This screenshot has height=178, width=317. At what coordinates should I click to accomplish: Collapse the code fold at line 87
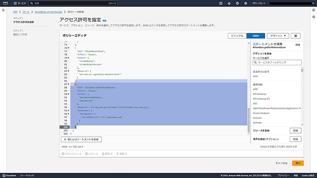pos(68,84)
